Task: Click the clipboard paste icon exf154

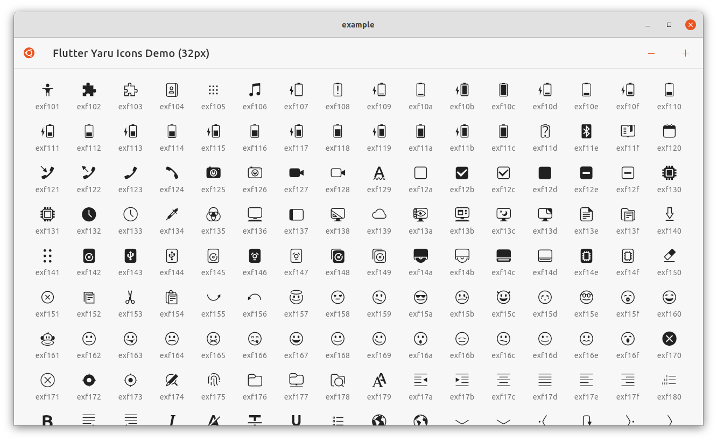Action: point(172,297)
